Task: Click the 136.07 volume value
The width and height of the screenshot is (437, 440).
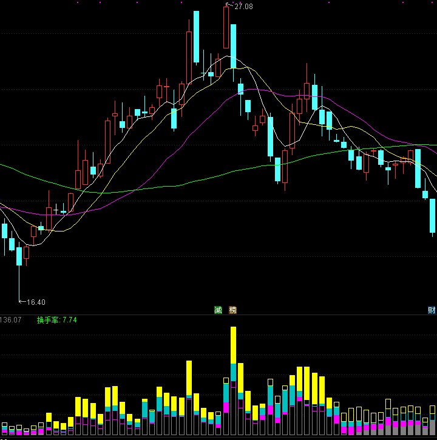Action: click(10, 320)
